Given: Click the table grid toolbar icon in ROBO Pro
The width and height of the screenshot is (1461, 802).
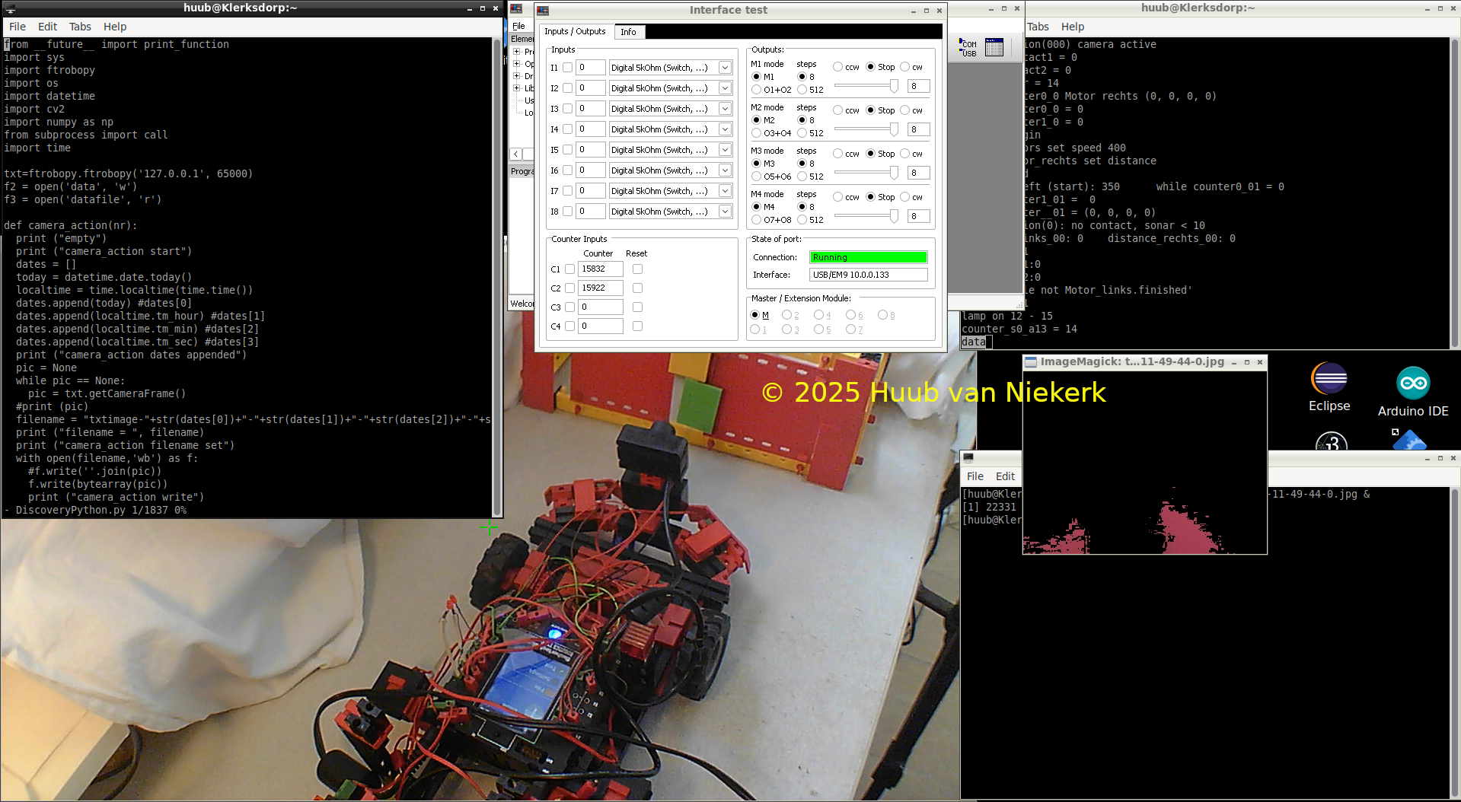Looking at the screenshot, I should click(994, 47).
